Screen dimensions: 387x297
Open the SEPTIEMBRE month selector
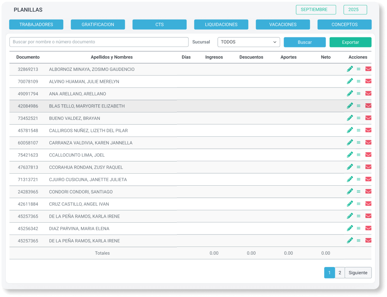[x=316, y=10]
